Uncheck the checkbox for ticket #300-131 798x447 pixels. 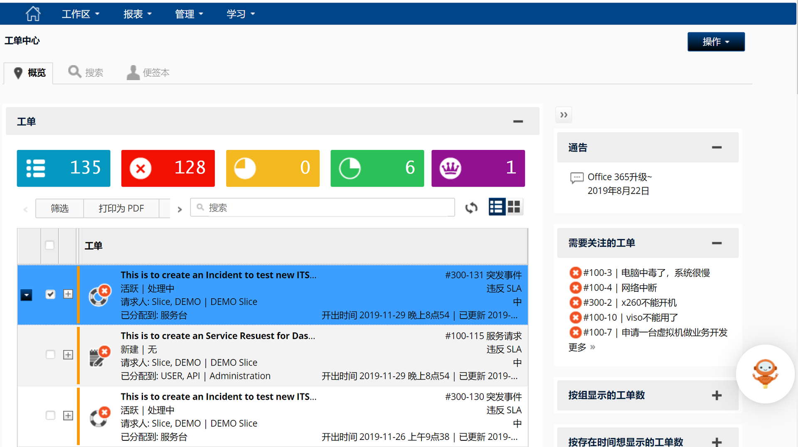click(50, 295)
